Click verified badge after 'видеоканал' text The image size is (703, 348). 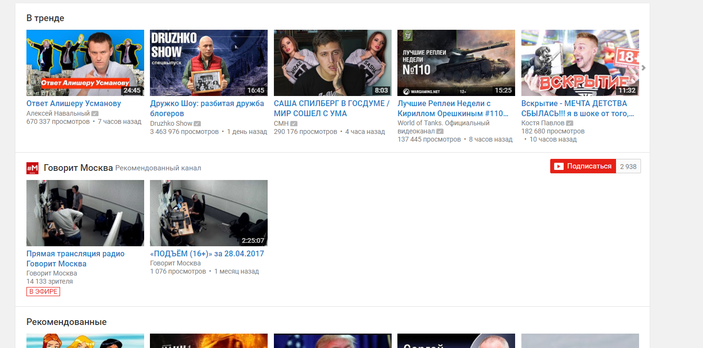pos(440,132)
